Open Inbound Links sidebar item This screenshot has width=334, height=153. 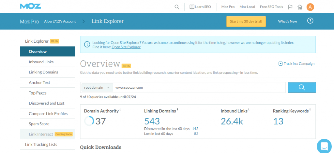[x=48, y=62]
